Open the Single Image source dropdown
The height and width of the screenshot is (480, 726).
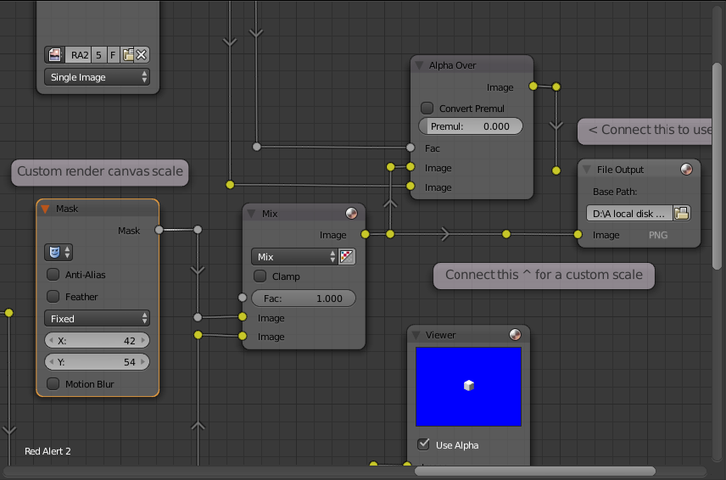98,77
